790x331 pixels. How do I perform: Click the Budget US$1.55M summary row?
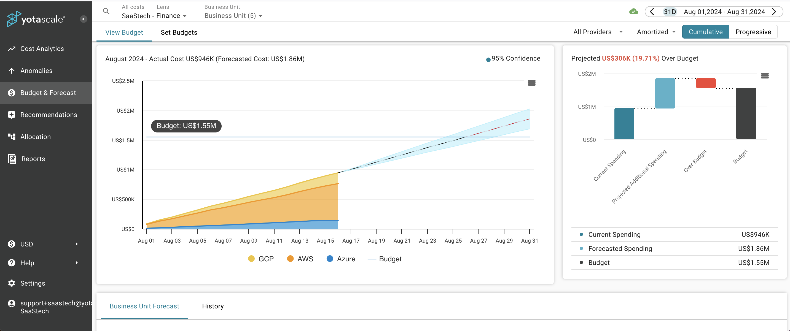[675, 263]
